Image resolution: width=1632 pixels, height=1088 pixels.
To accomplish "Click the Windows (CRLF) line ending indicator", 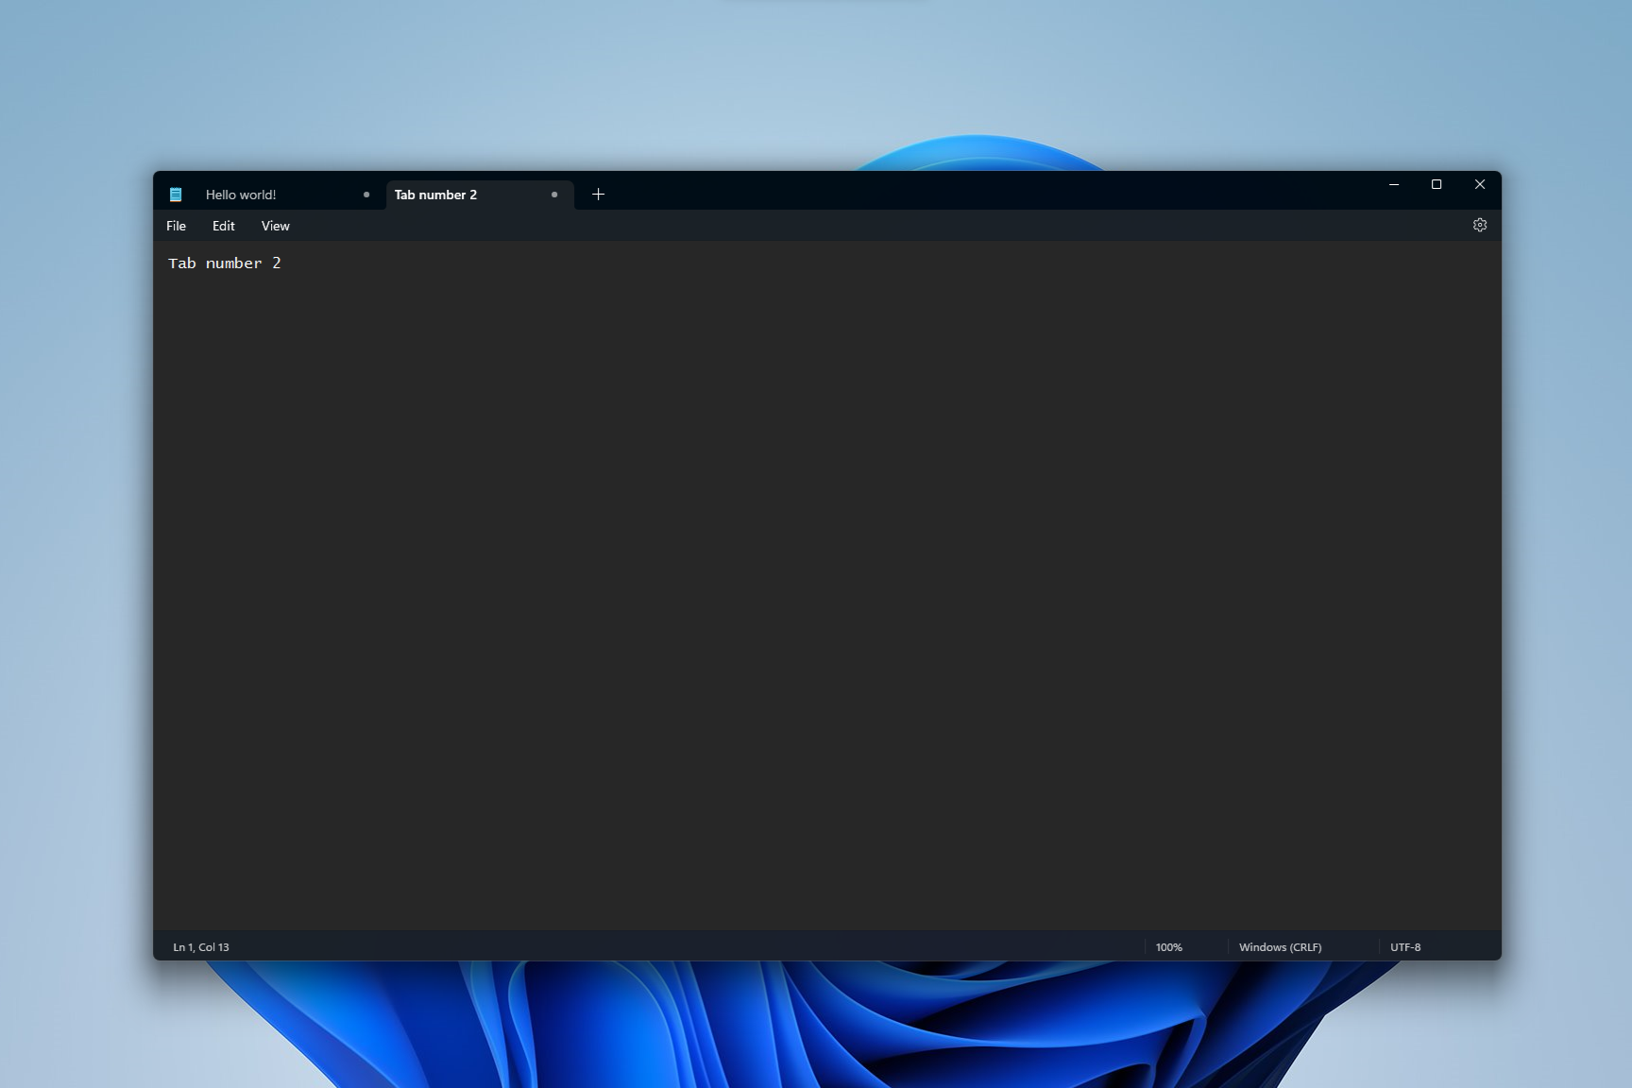I will [x=1280, y=947].
